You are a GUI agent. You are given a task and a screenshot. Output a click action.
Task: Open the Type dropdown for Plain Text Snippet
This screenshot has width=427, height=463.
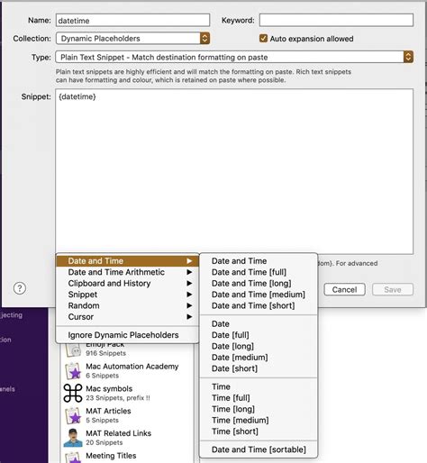234,57
